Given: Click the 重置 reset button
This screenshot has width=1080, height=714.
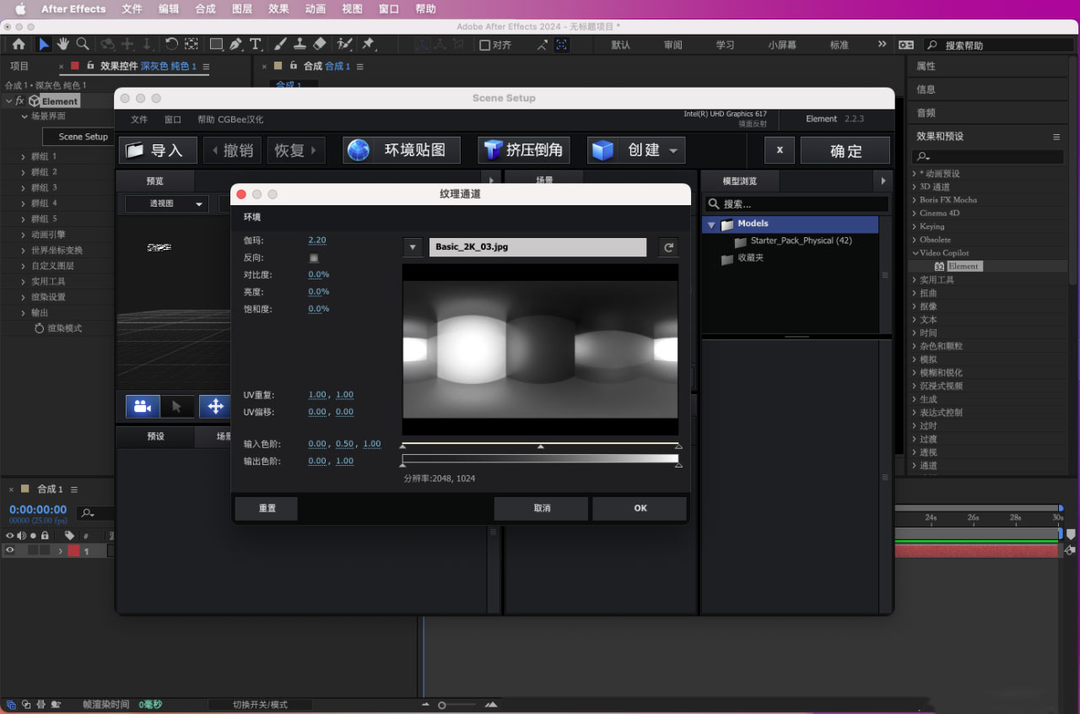Looking at the screenshot, I should (267, 508).
